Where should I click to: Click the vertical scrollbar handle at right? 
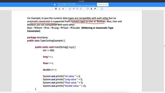point(164,46)
